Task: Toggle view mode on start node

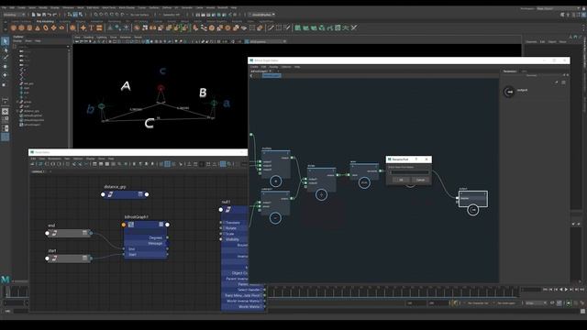Action: tap(85, 258)
